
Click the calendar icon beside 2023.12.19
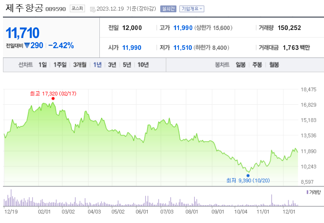pos(93,9)
